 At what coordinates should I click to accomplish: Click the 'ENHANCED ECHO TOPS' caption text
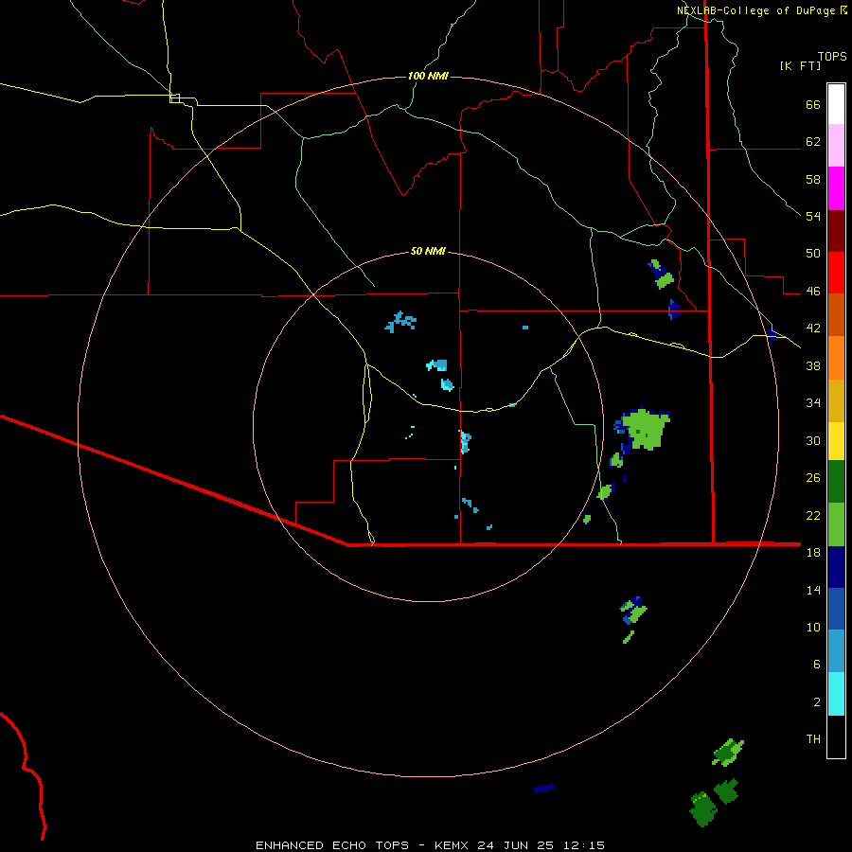(332, 845)
